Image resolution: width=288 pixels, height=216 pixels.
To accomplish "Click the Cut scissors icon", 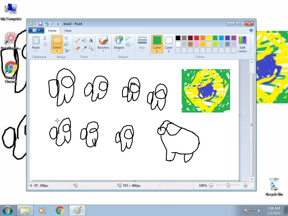I will pyautogui.click(x=45, y=38).
